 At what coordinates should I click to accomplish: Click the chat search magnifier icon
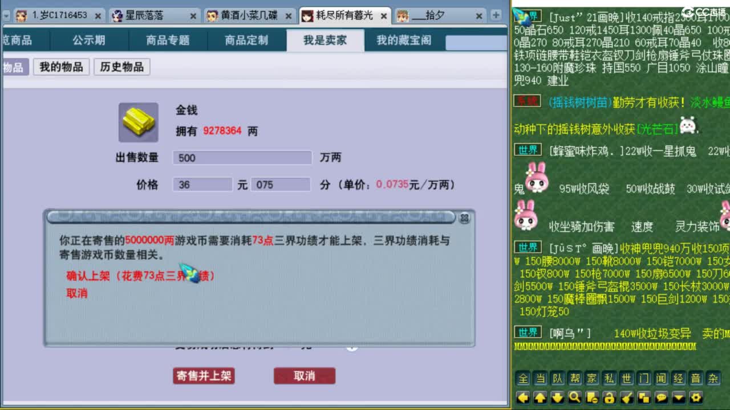(x=575, y=397)
